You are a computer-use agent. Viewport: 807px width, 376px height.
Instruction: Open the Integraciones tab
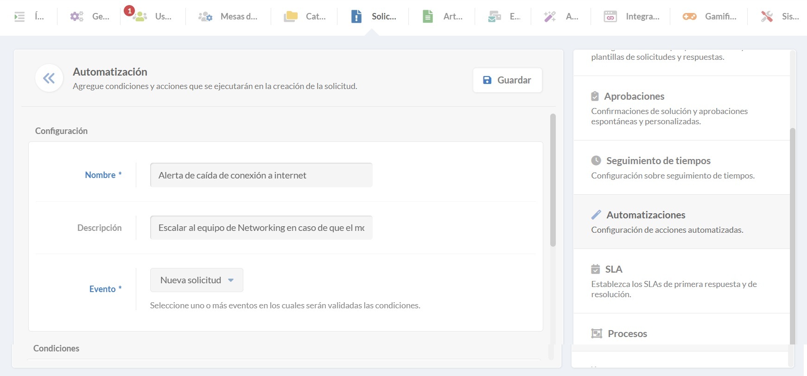632,17
